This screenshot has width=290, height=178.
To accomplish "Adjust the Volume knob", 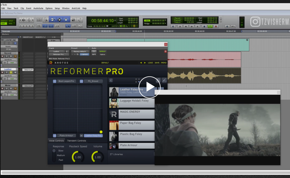I will click(x=98, y=157).
